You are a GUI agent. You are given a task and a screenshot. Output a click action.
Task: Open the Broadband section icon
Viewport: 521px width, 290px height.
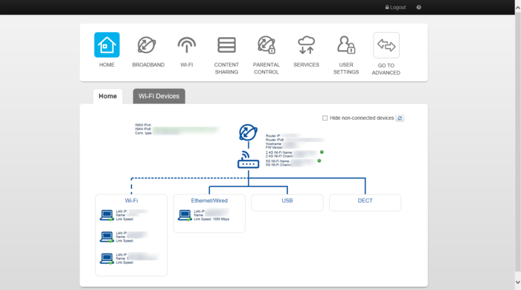pos(147,45)
